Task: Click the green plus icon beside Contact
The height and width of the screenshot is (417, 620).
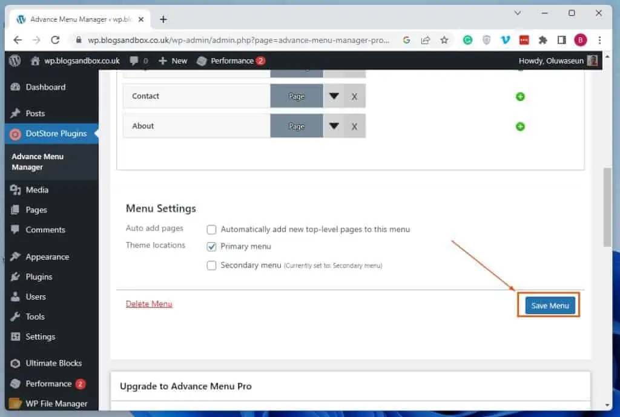Action: click(519, 96)
